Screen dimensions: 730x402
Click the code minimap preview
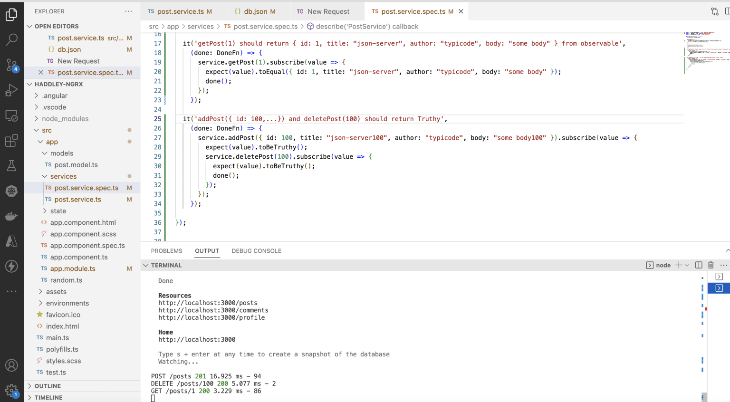(705, 52)
